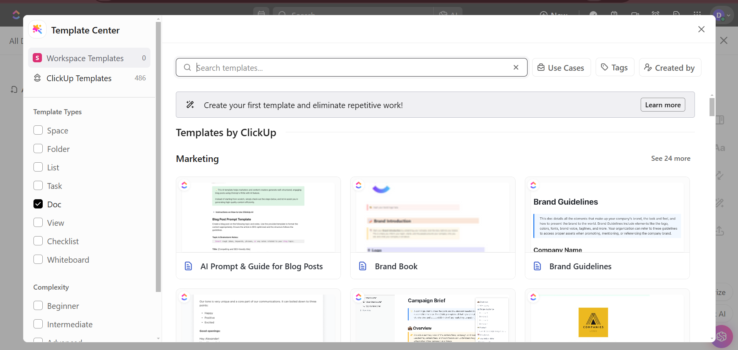Click the left sidebar scrollbar

(158, 157)
